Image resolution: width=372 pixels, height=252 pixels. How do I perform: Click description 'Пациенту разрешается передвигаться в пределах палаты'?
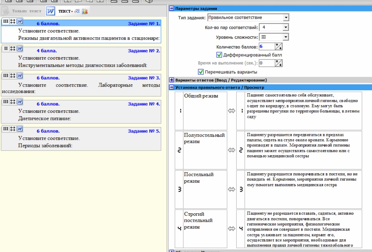click(x=303, y=150)
